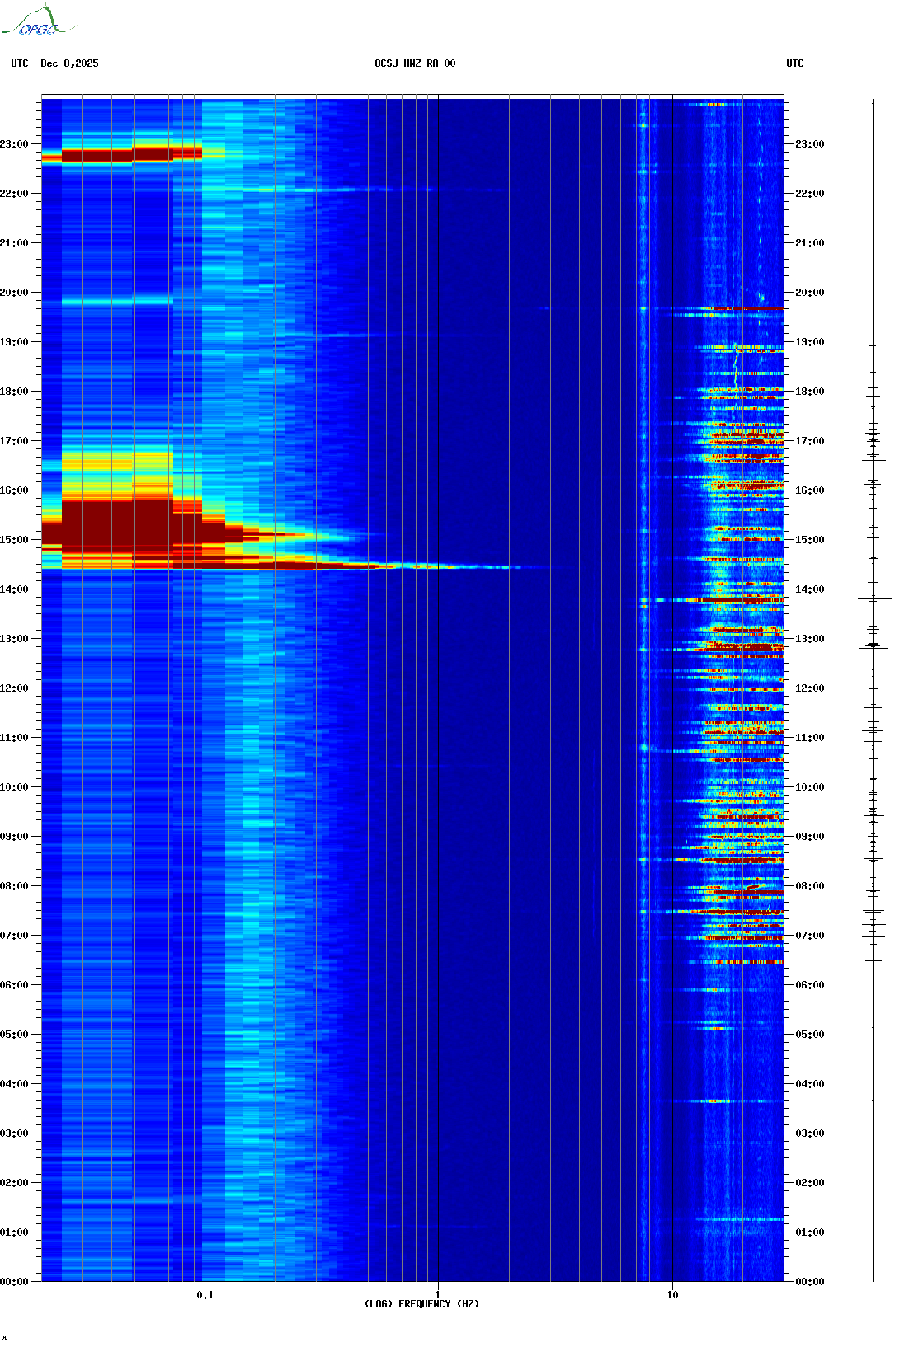Click the red low-frequency band just below 23:00

click(x=124, y=154)
